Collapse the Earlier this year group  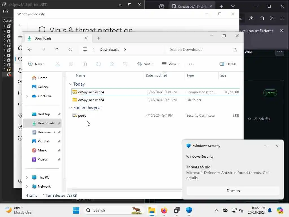click(x=71, y=108)
